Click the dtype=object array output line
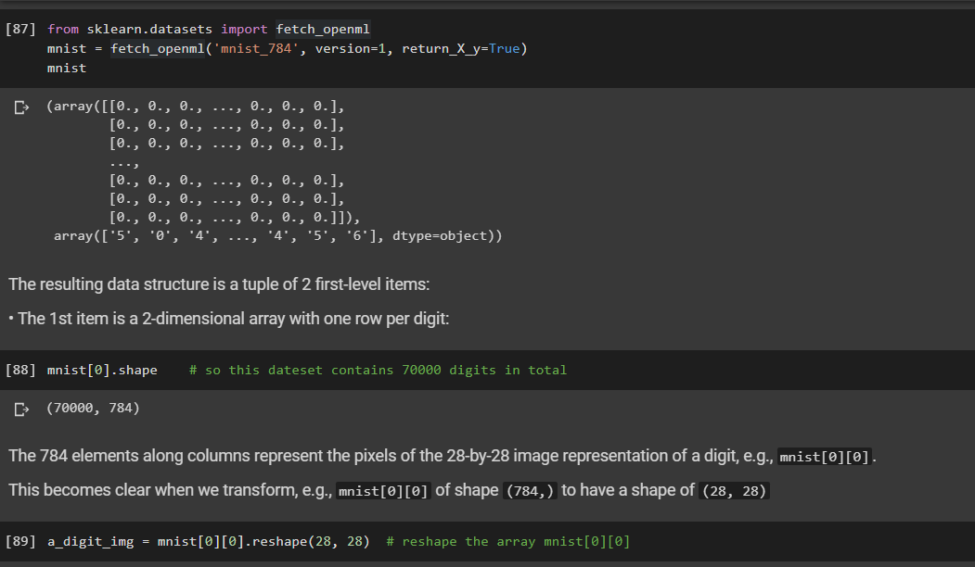975x567 pixels. 278,234
